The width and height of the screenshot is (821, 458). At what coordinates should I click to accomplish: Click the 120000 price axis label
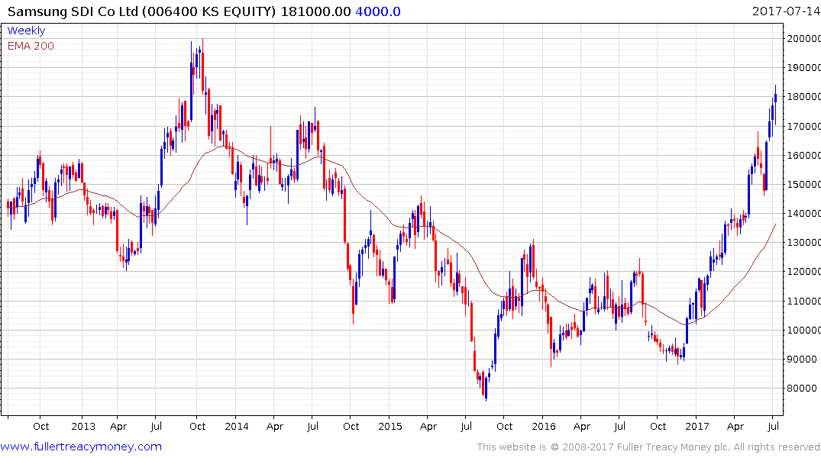803,272
